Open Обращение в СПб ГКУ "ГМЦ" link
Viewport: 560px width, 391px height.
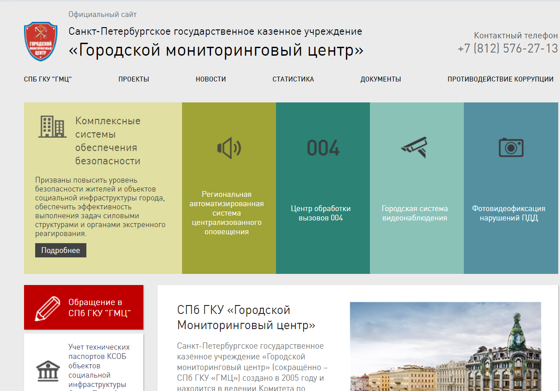click(99, 308)
